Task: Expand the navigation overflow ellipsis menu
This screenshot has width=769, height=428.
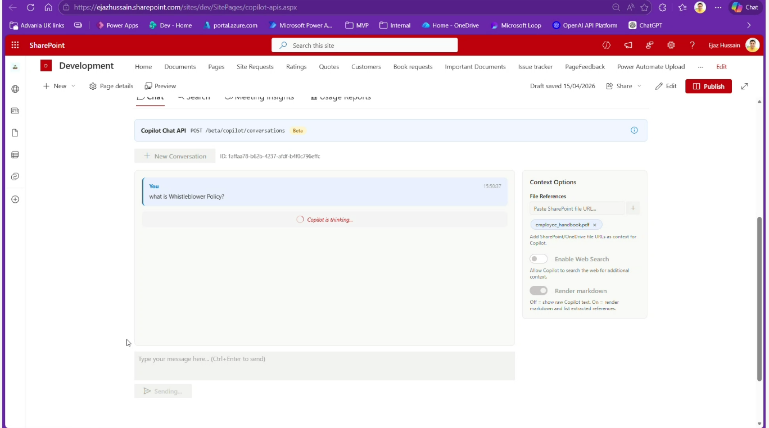Action: 700,67
